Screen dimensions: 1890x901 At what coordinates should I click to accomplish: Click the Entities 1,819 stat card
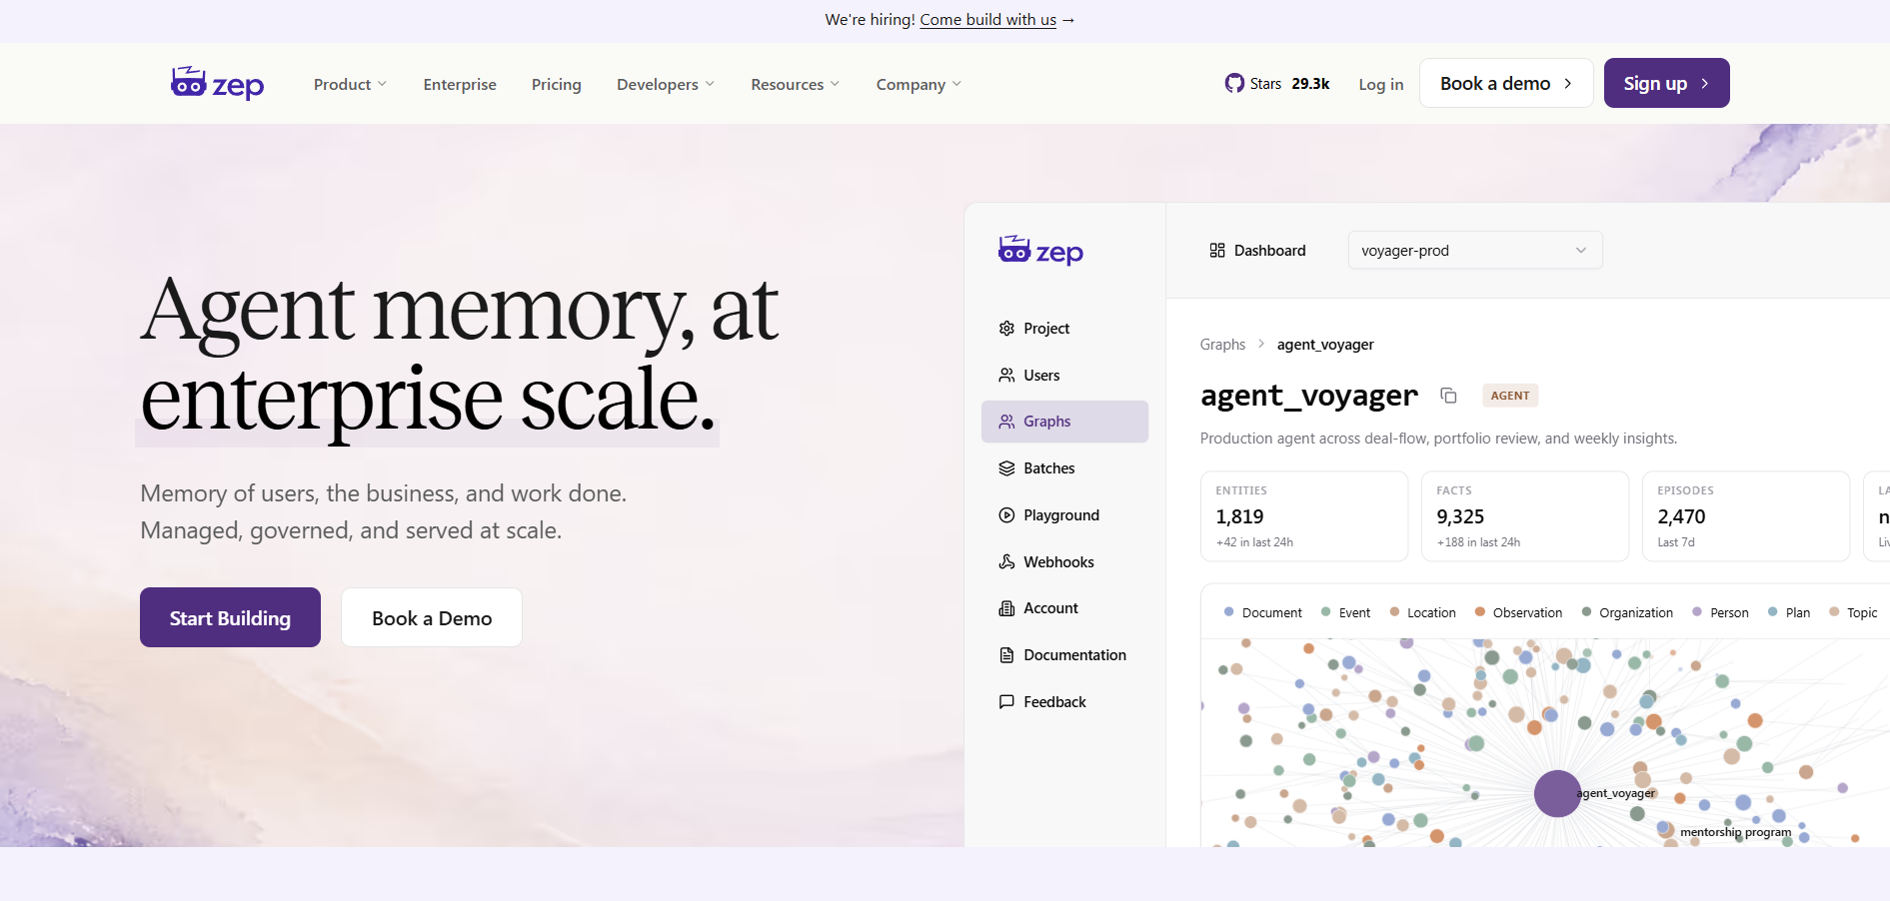point(1304,516)
